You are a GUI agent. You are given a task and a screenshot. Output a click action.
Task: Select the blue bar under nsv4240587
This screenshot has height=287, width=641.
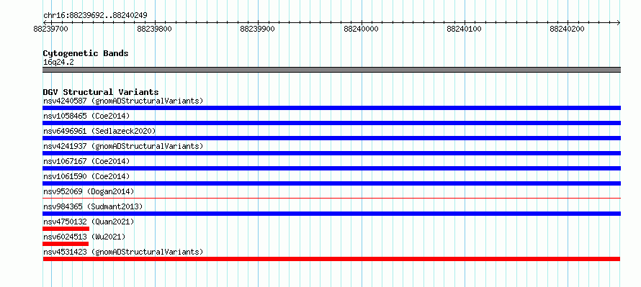click(331, 108)
